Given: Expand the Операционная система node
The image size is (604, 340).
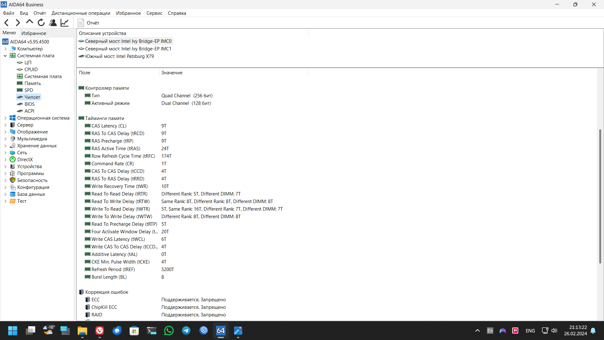Looking at the screenshot, I should [x=5, y=118].
